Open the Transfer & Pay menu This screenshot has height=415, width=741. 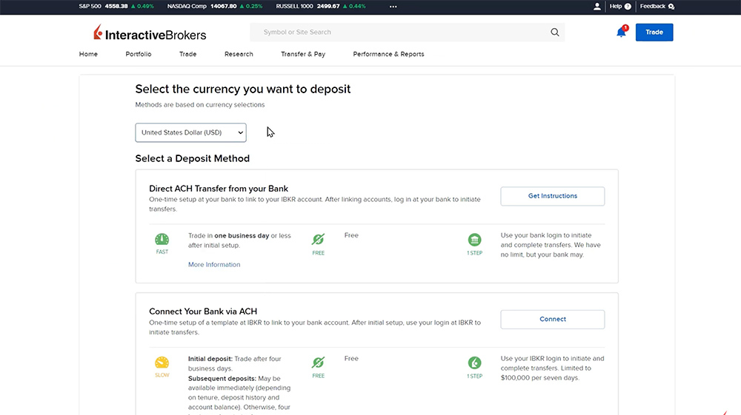click(x=302, y=54)
